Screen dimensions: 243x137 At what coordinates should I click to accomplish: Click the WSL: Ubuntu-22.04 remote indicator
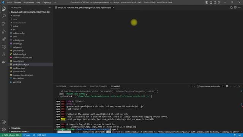(11, 135)
